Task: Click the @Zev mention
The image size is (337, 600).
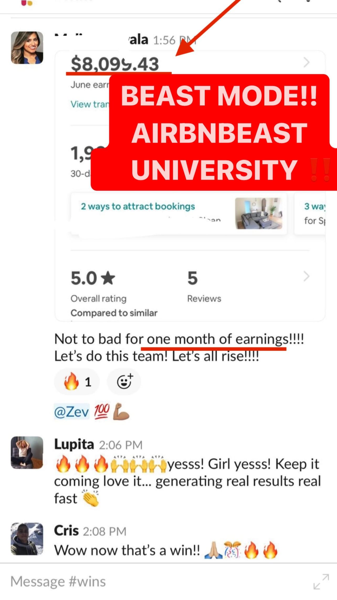Action: [72, 411]
